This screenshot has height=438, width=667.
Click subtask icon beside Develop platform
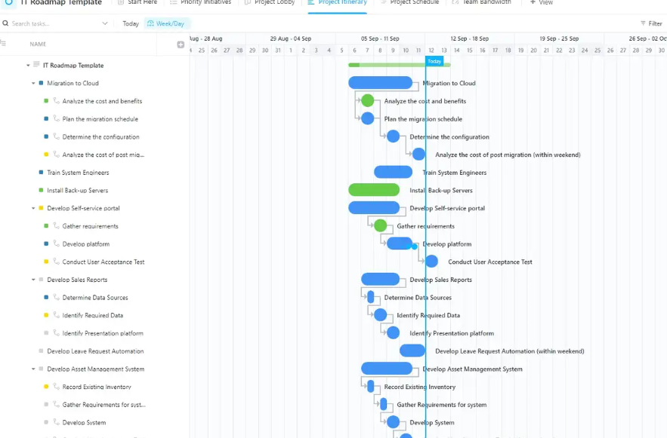coord(56,244)
